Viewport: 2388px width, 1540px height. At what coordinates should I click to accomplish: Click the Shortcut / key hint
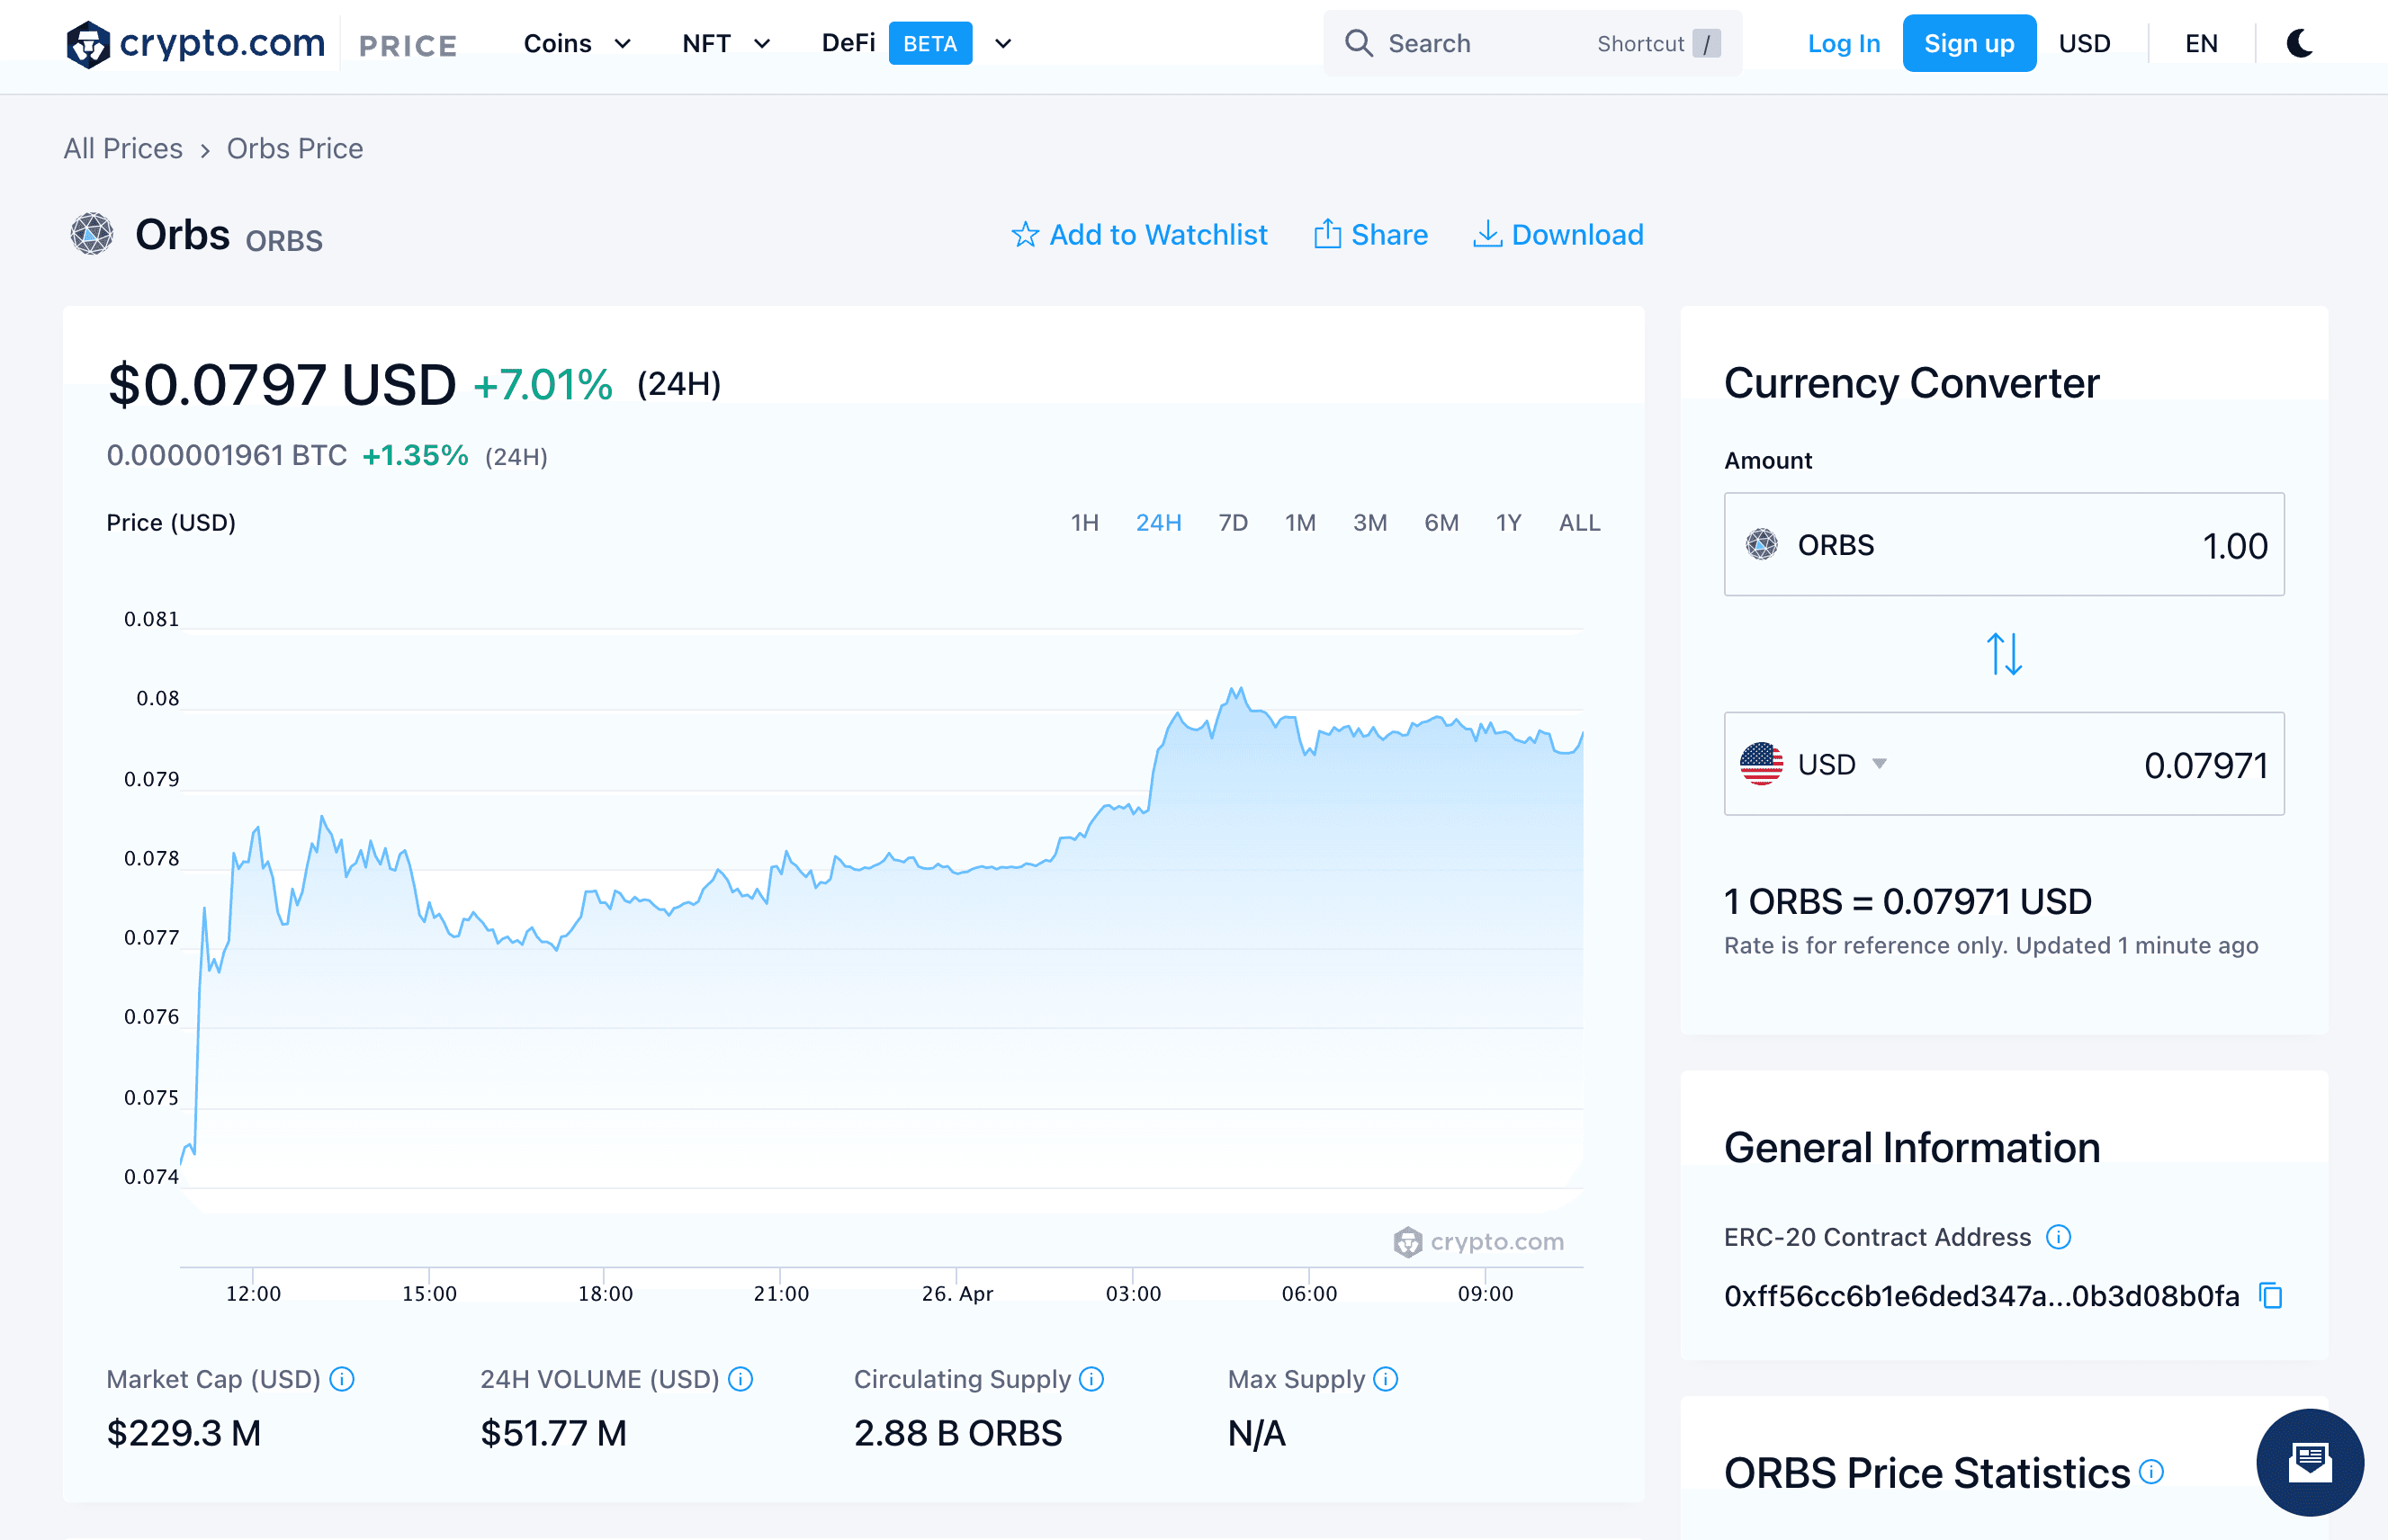point(1658,44)
